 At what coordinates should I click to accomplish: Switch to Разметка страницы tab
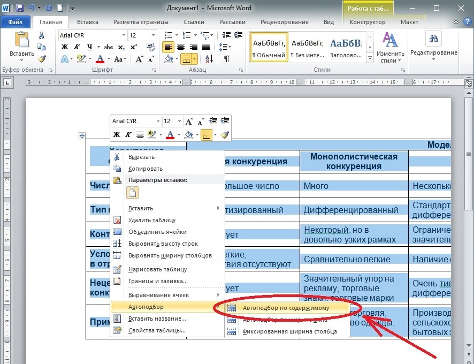(141, 22)
